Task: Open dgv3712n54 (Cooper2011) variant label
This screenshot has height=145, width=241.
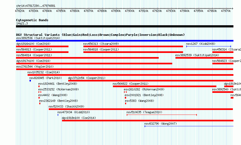Action: coord(87,78)
